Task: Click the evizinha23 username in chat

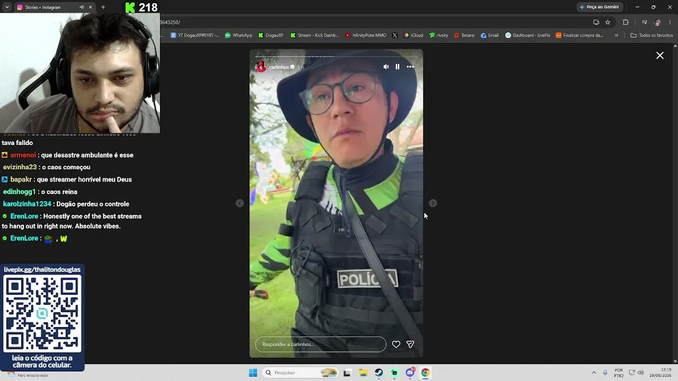Action: coord(20,167)
